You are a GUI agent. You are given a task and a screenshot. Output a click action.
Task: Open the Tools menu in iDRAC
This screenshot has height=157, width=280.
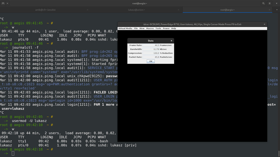[x=158, y=28]
